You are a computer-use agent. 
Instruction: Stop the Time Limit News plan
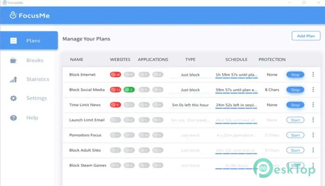[295, 105]
